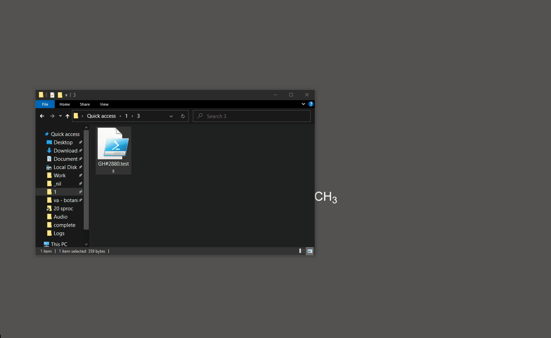Screen dimensions: 551x338
Task: Switch to the Home ribbon tab
Action: tap(65, 104)
